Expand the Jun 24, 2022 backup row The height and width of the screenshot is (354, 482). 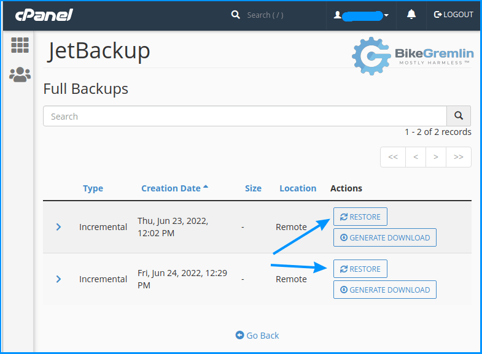point(58,279)
